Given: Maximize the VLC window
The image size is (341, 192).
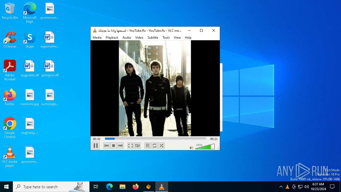Looking at the screenshot, I should pos(201,30).
